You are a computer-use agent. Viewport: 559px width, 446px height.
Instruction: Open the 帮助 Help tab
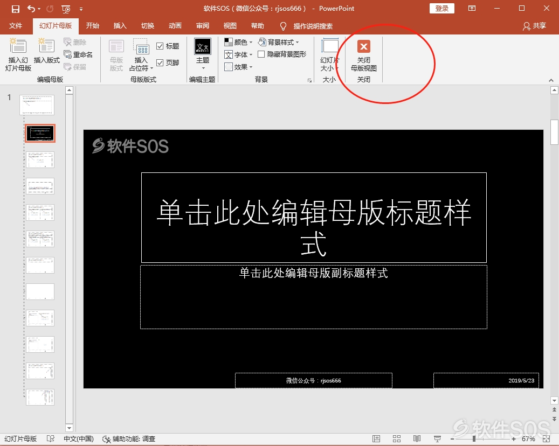257,26
